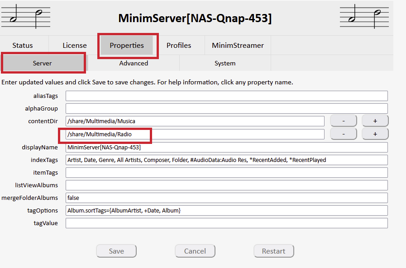This screenshot has height=268, width=406.
Task: Focus the aliasTags input field
Action: (227, 96)
